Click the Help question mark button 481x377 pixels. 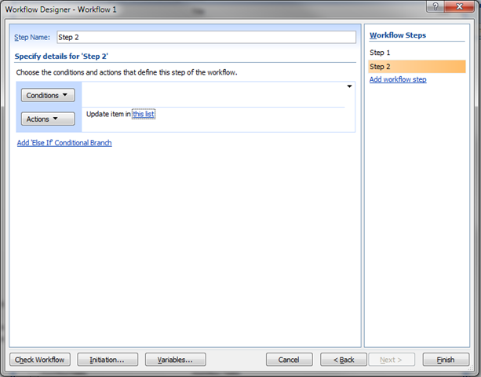[433, 7]
